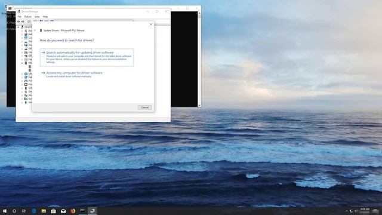382x215 pixels.
Task: Open File Explorer from the taskbar
Action: pyautogui.click(x=44, y=211)
